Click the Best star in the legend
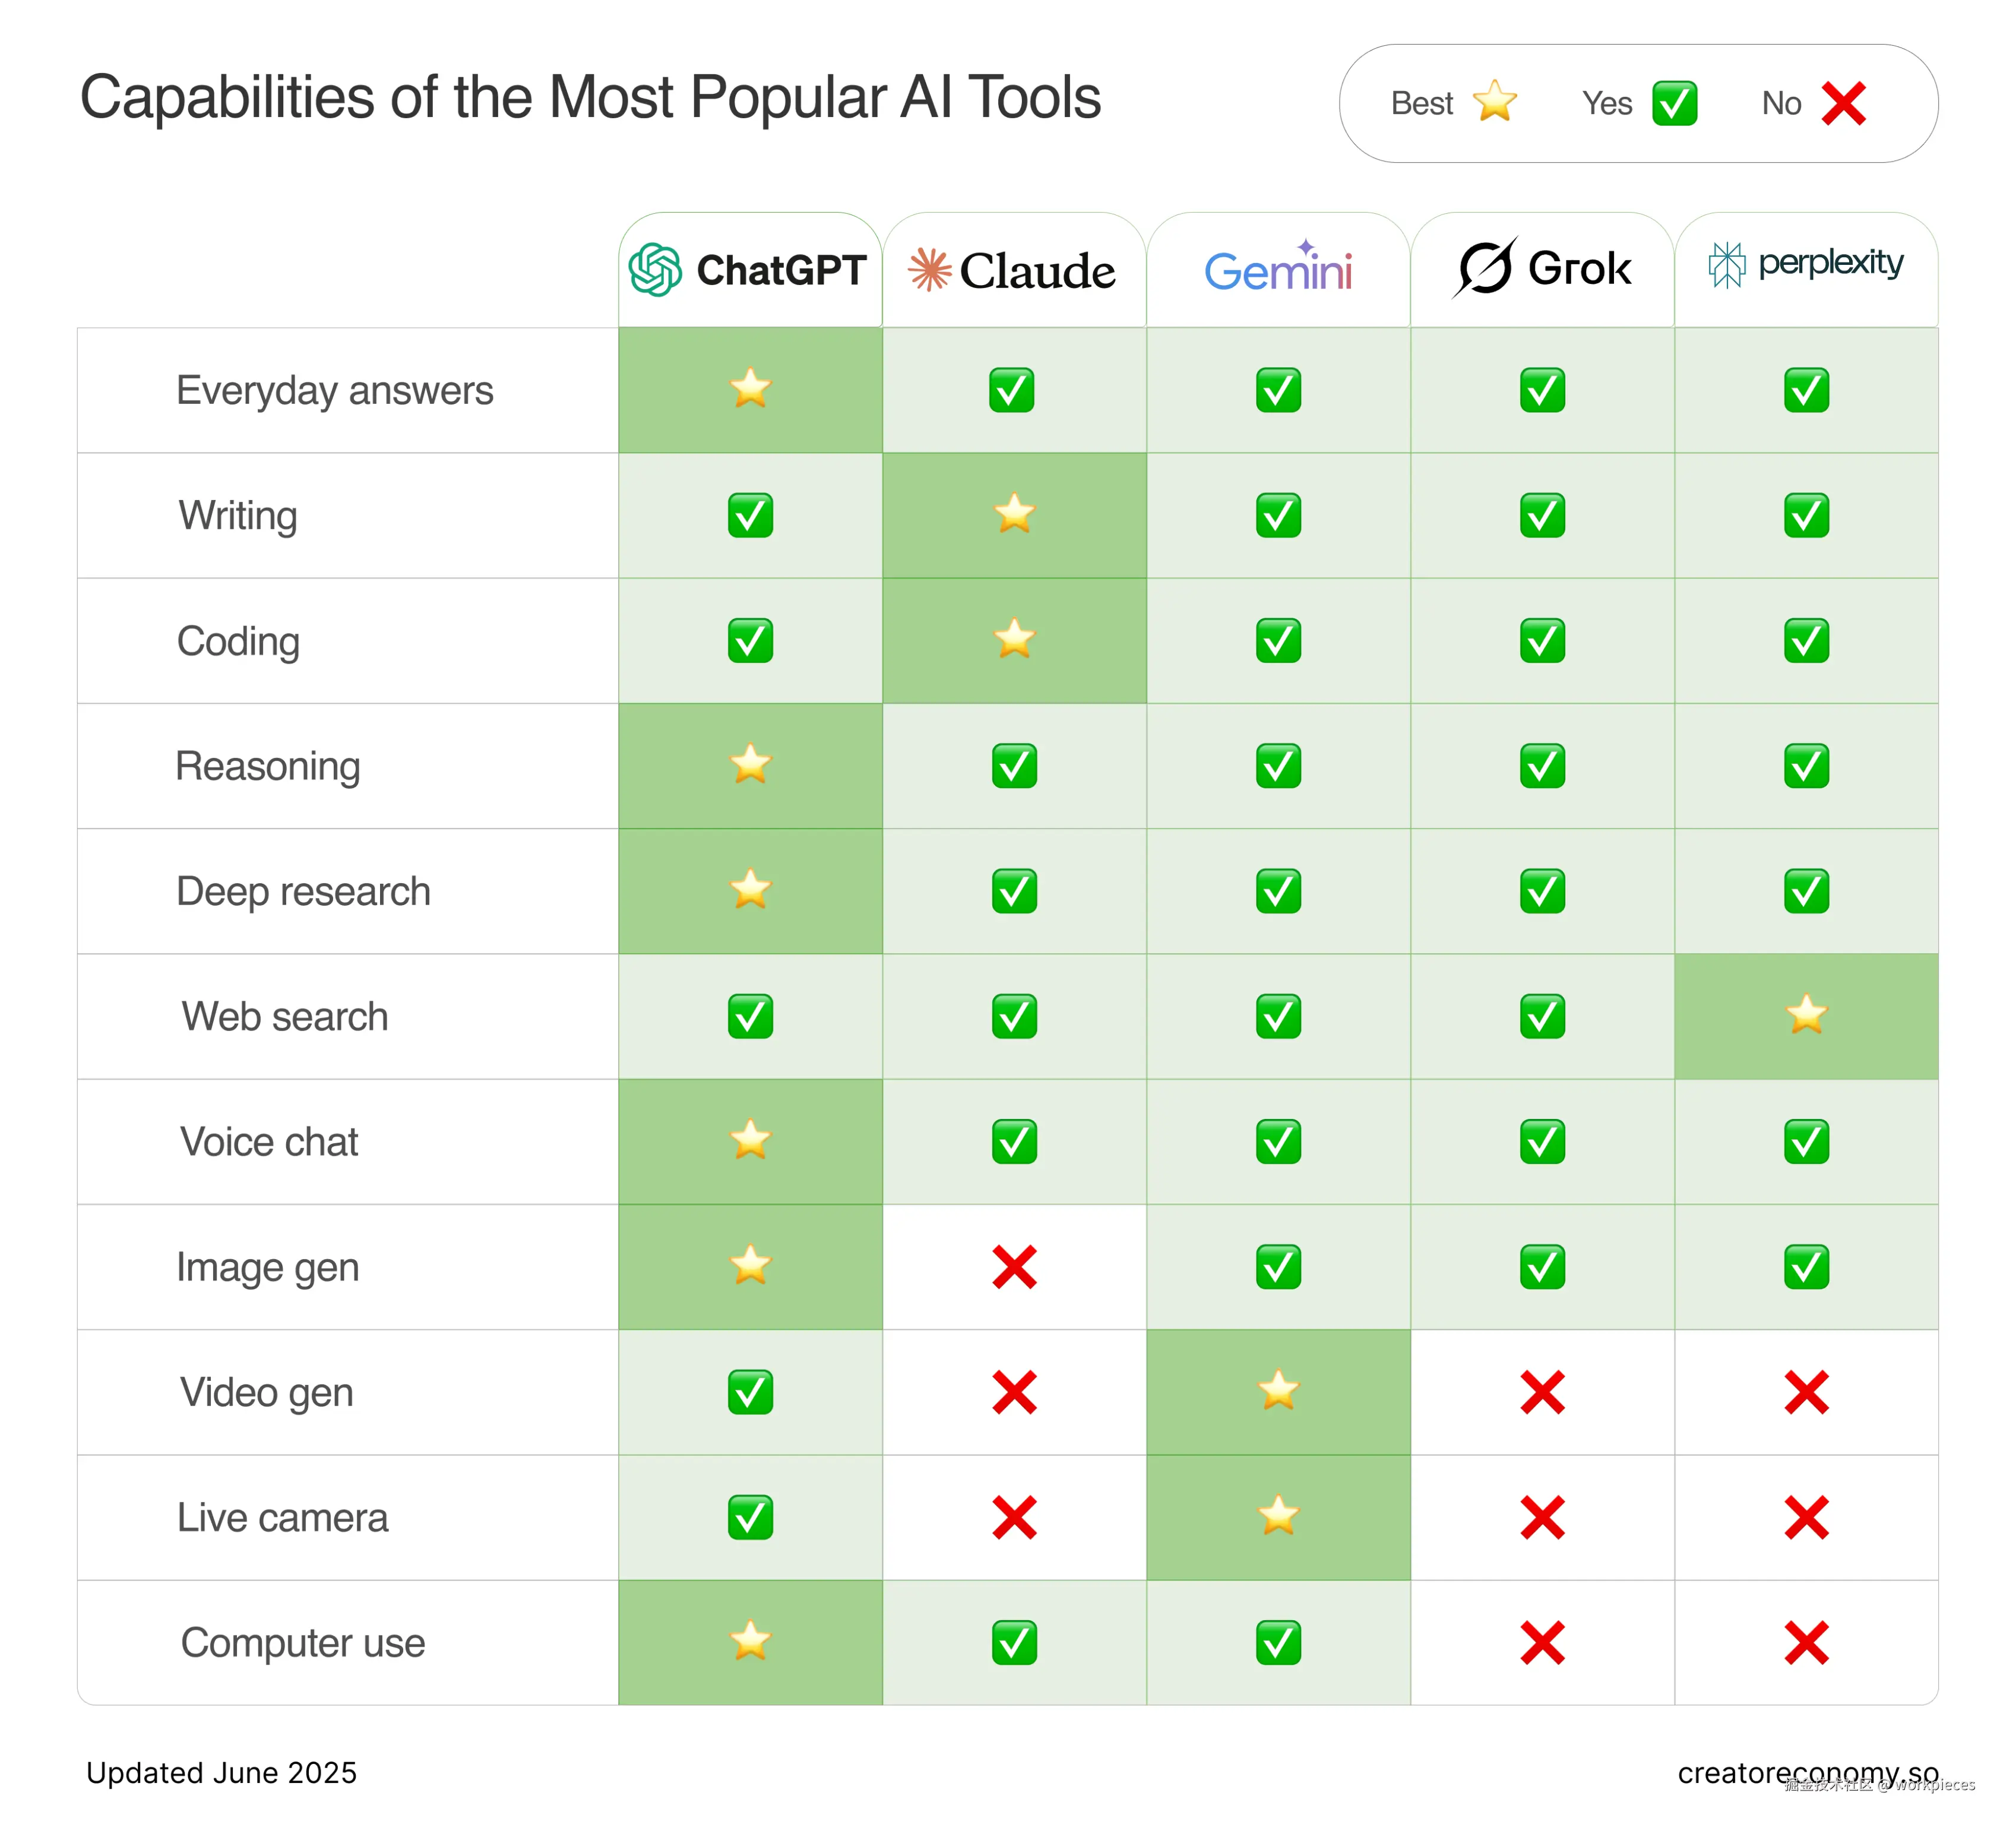The width and height of the screenshot is (2016, 1834). click(1494, 102)
